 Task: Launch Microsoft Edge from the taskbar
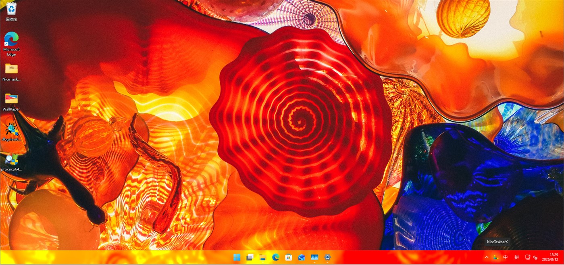pyautogui.click(x=276, y=257)
